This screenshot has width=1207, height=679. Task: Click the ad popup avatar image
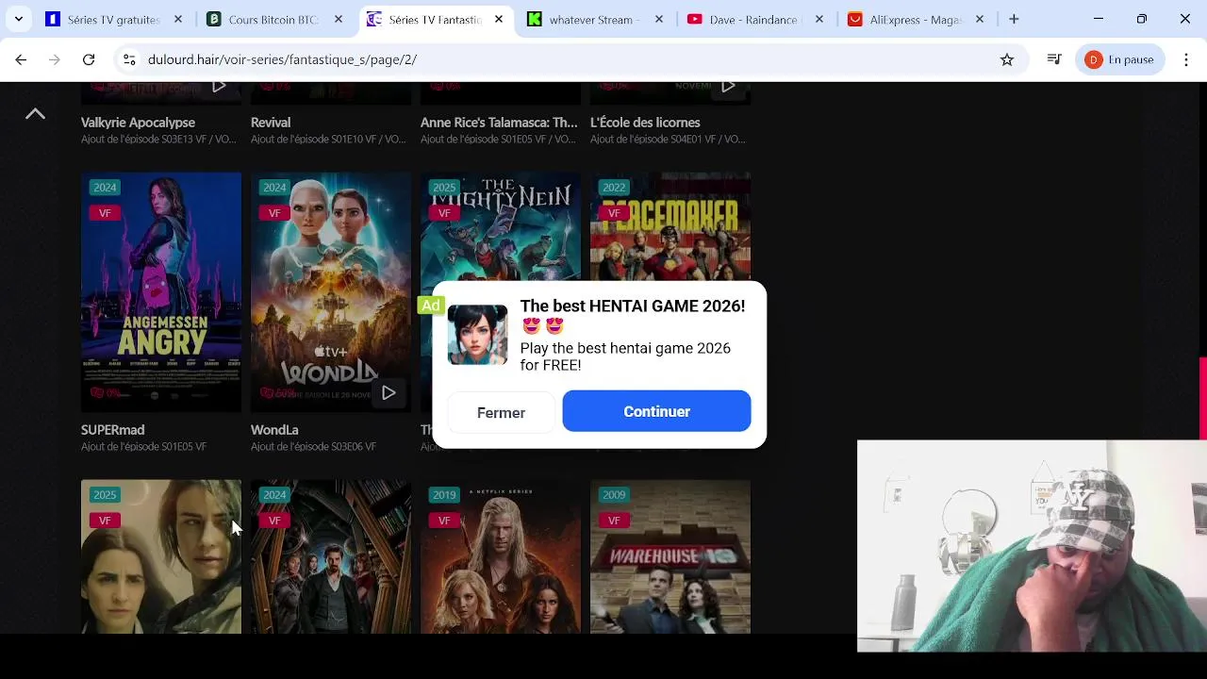point(477,335)
